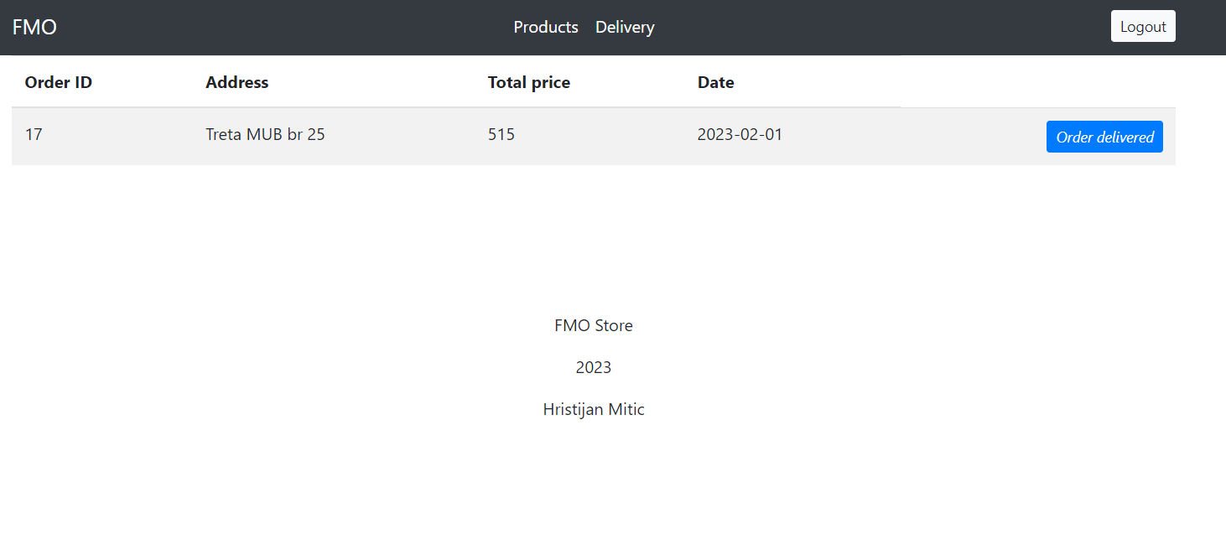1226x534 pixels.
Task: Mark order 17 as Order delivered
Action: pyautogui.click(x=1104, y=137)
